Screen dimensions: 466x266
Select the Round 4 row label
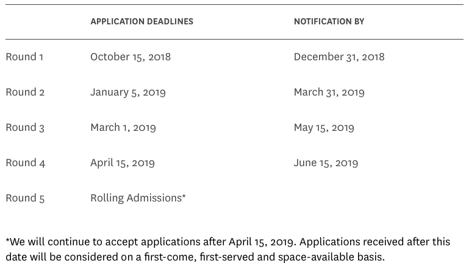(25, 163)
